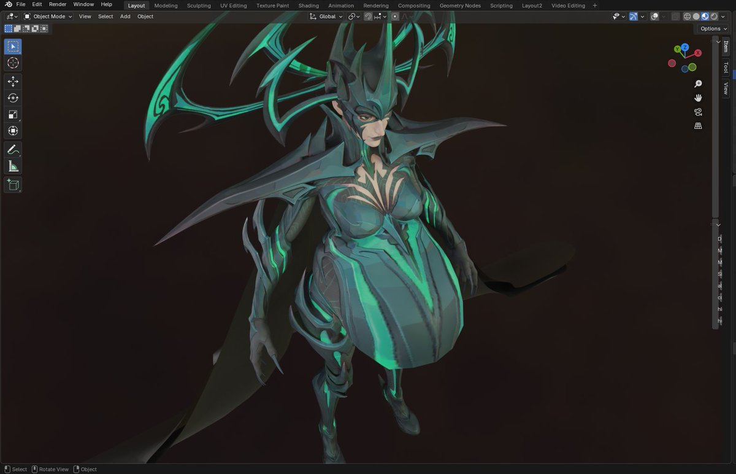The image size is (736, 474).
Task: Toggle proportional editing button
Action: pos(395,17)
